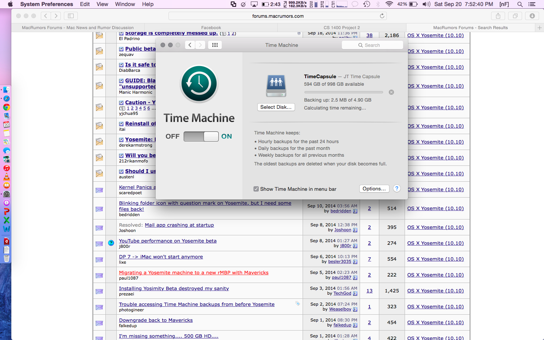
Task: Click Options button in Time Machine
Action: (374, 189)
